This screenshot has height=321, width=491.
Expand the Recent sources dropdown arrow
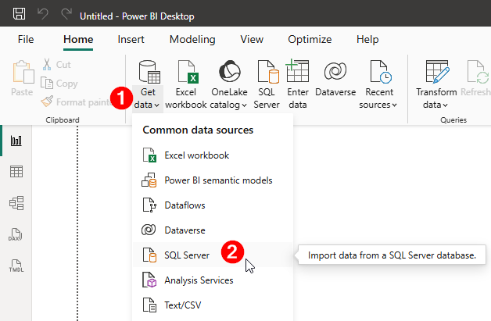click(394, 105)
